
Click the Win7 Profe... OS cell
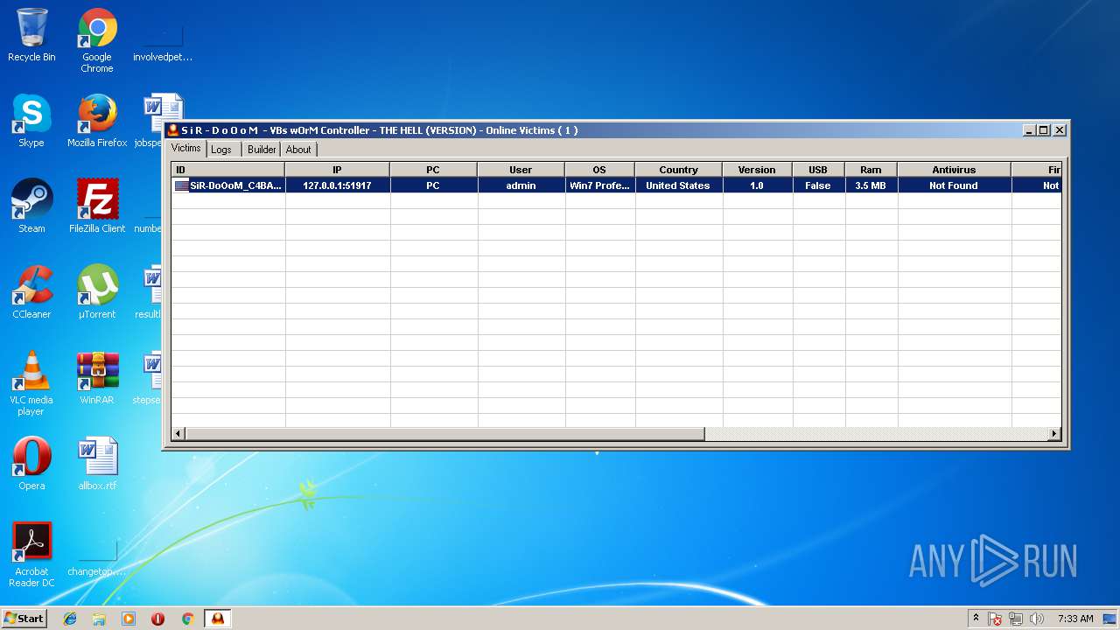point(600,185)
